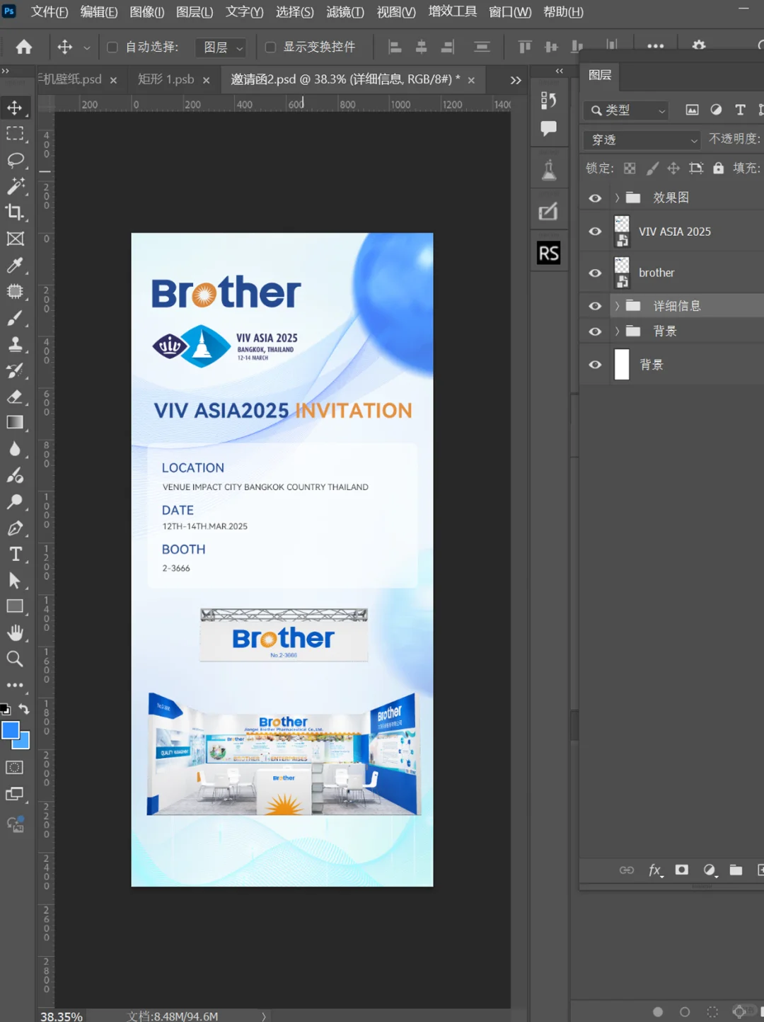Hide the 详细信息 group
Screen dimensions: 764x1022
[x=595, y=306]
